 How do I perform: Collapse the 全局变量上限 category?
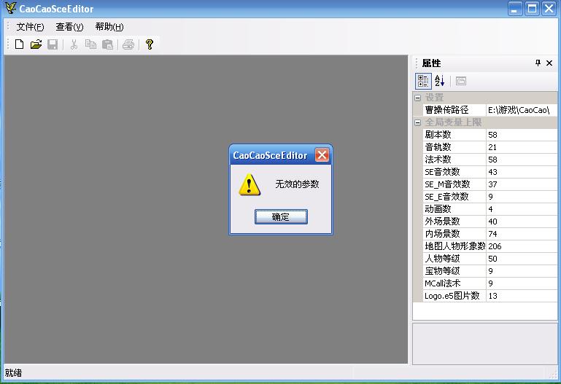(x=417, y=122)
